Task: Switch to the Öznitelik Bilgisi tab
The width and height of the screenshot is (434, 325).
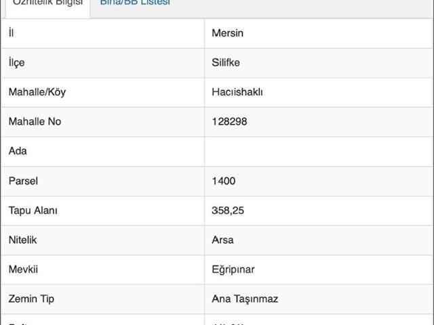Action: pos(47,3)
